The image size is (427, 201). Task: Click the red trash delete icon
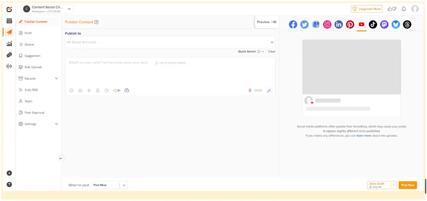coord(250,90)
